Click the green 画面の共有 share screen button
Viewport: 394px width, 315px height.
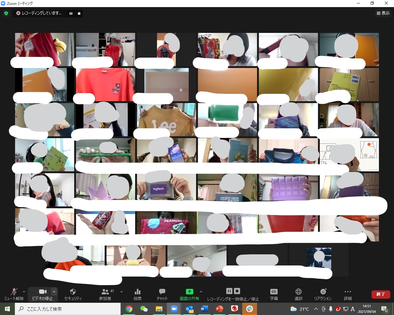click(x=189, y=294)
